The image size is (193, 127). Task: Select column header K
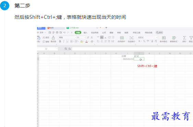click(x=149, y=53)
